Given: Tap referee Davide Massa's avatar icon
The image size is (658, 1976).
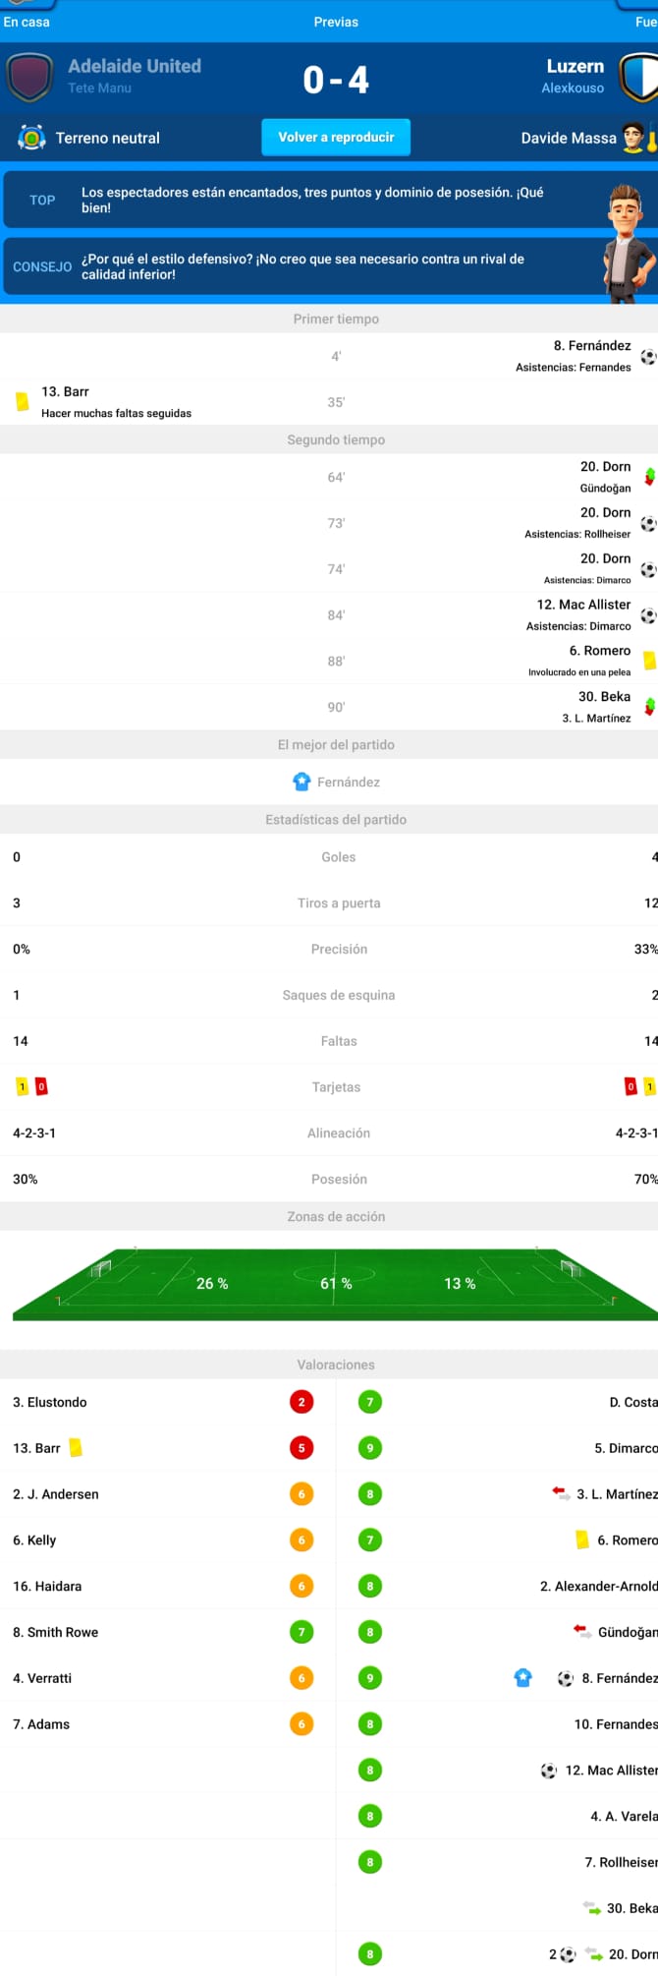Looking at the screenshot, I should [x=634, y=138].
